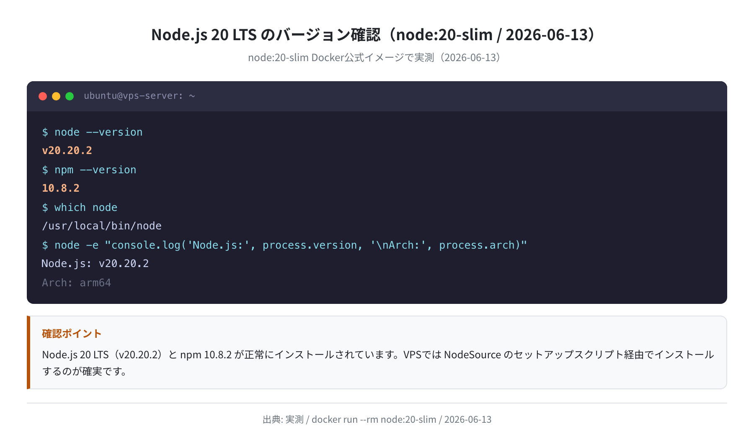Click the dimmed output 'Arch: arm64'
Viewport: 754px width, 442px height.
(x=76, y=283)
